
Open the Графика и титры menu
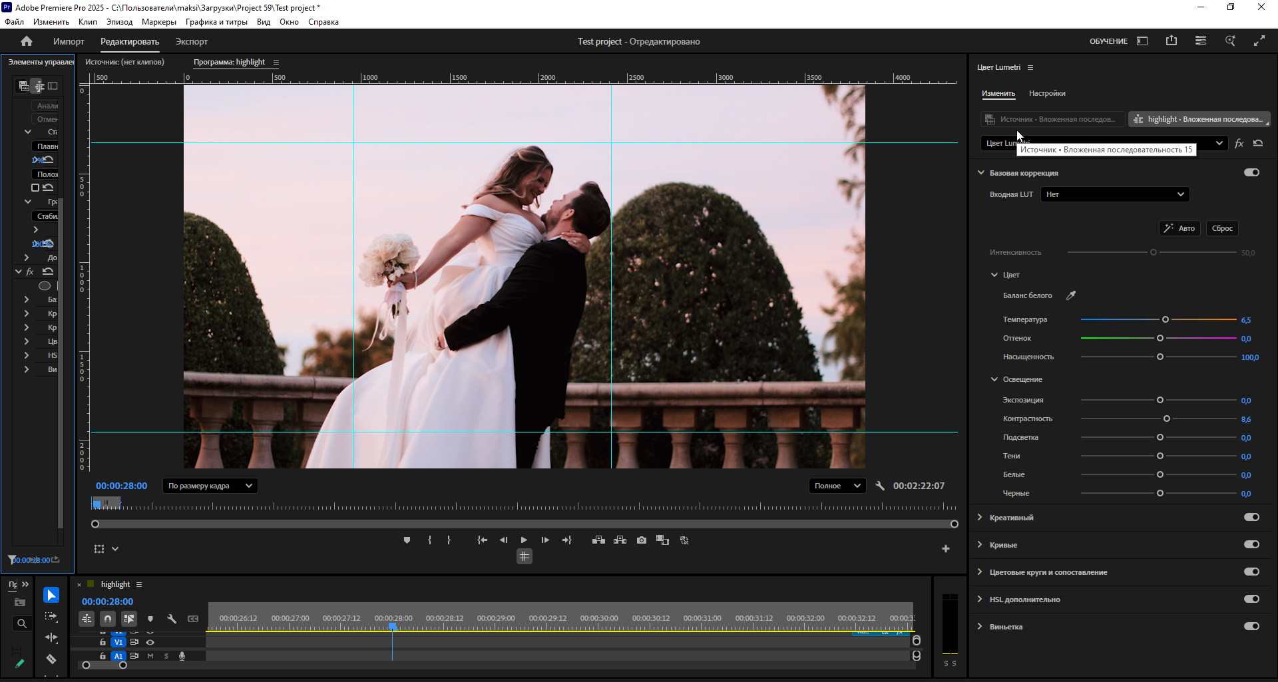(x=216, y=22)
